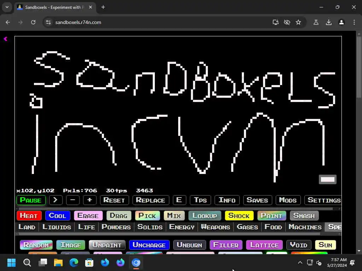Click the magenta back arrow

[6, 39]
